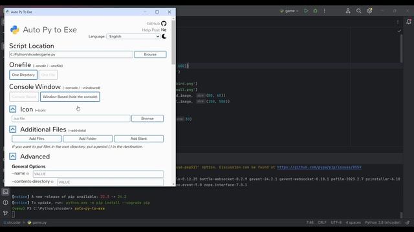The width and height of the screenshot is (414, 232).
Task: Click the 'General Options' heading text
Action: point(28,166)
